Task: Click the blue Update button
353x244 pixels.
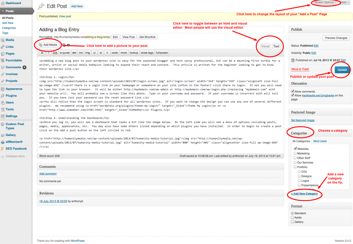Action: [x=342, y=70]
